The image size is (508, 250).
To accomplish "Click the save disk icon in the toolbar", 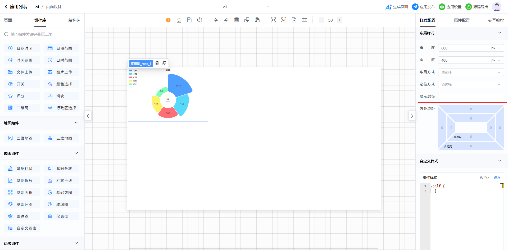I will coord(189,20).
